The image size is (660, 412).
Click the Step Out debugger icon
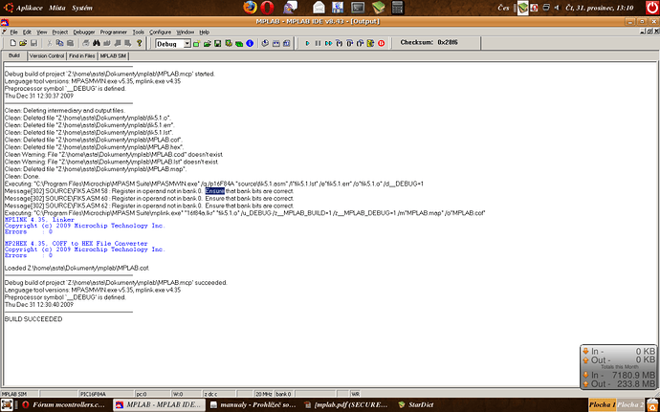(x=361, y=43)
